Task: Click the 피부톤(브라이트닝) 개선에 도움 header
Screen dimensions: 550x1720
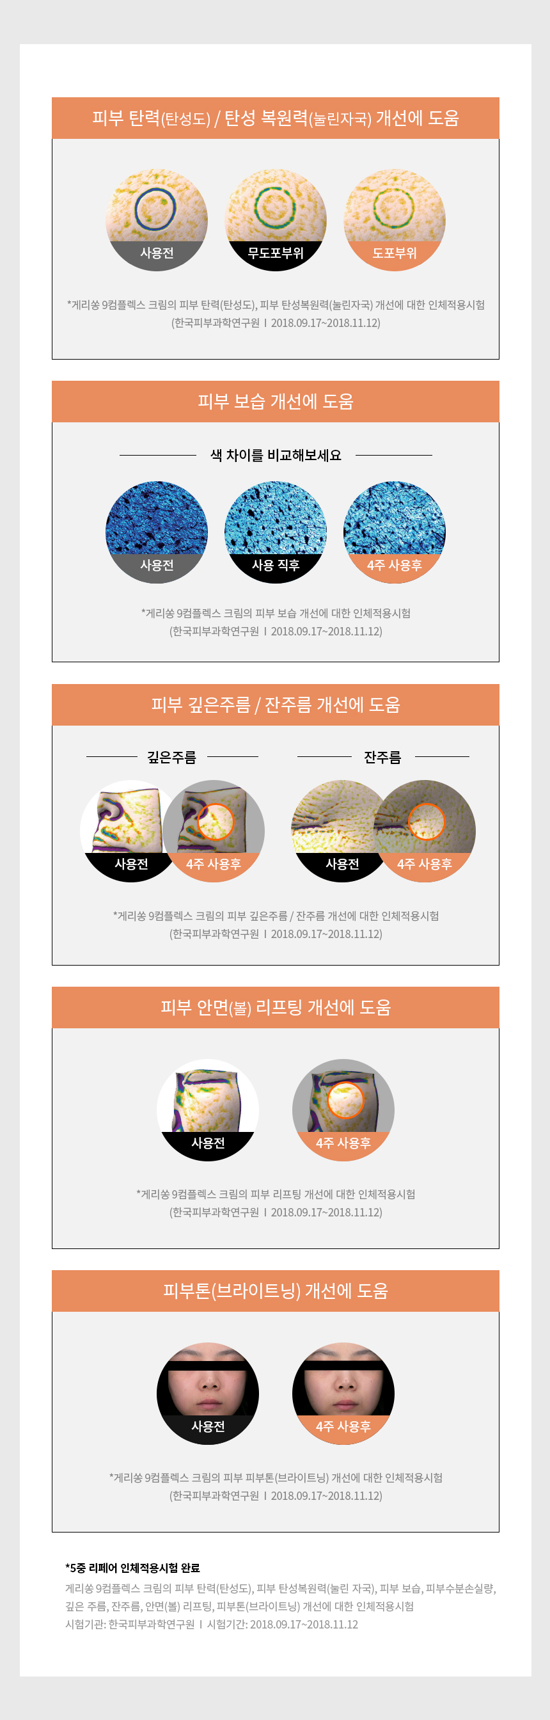Action: click(x=276, y=1291)
